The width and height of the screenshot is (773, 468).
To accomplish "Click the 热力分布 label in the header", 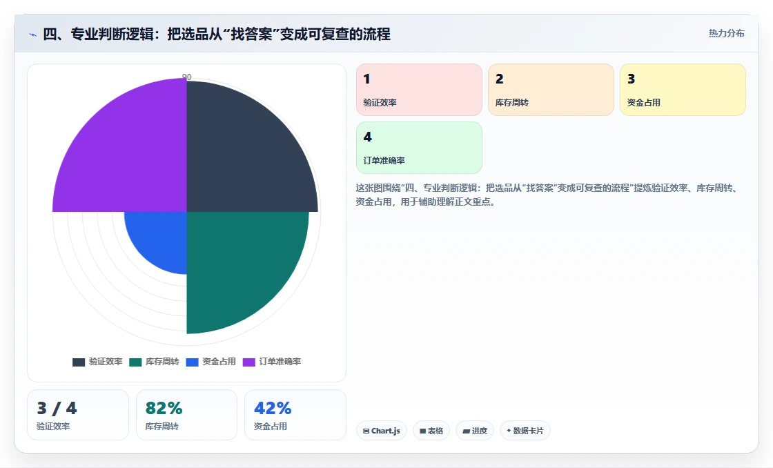I will pos(726,34).
